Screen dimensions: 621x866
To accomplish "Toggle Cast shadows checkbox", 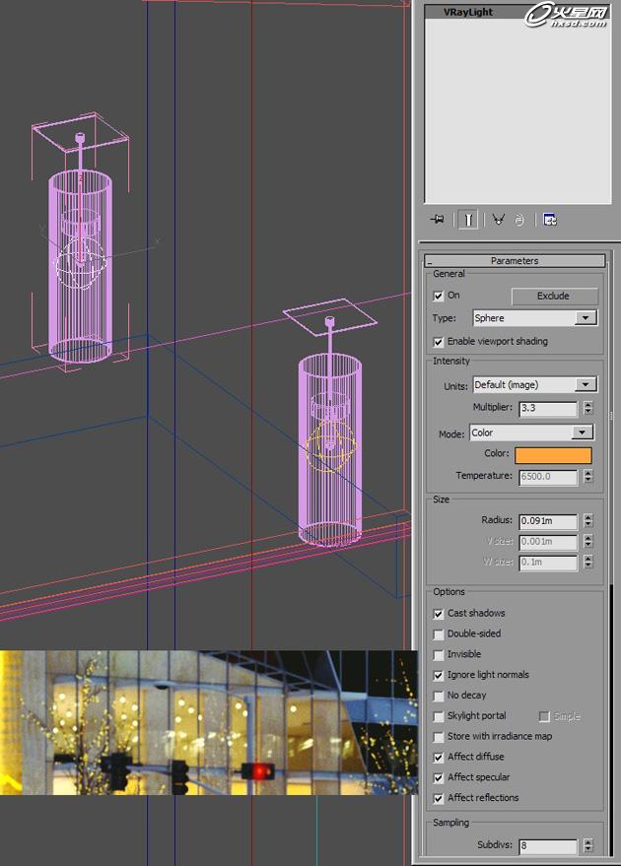I will coord(439,614).
